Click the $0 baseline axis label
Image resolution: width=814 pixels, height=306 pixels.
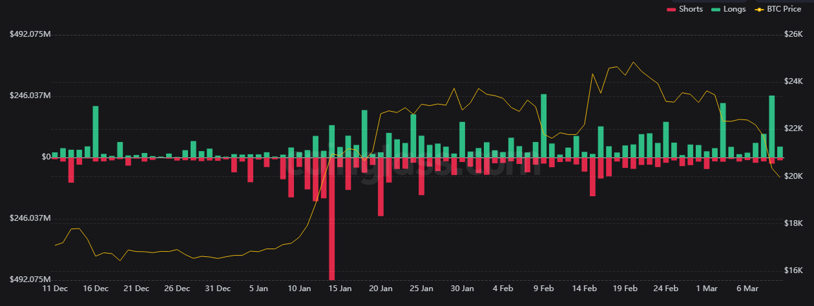coord(28,157)
